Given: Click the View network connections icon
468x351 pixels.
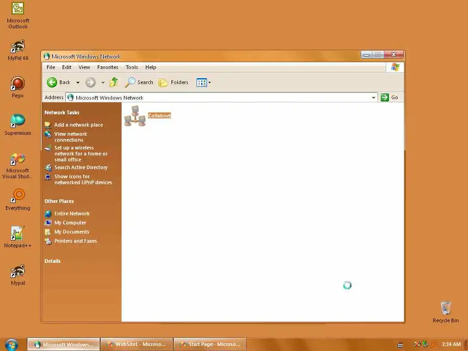Looking at the screenshot, I should point(48,134).
